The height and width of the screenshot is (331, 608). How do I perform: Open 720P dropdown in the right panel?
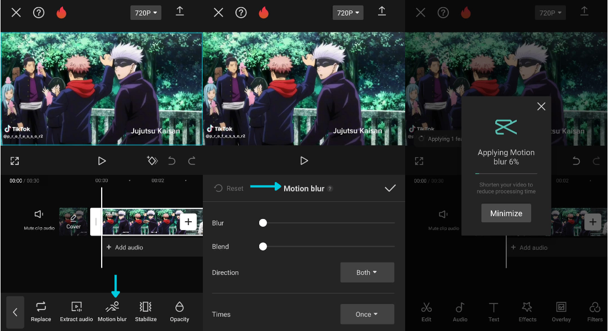coord(550,13)
